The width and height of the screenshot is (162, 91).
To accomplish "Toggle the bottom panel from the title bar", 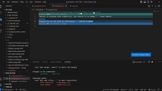I will 145,2.
